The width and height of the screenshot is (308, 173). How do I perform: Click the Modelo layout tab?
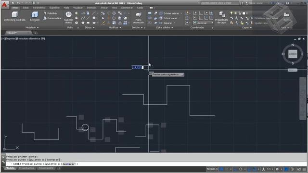[10, 168]
